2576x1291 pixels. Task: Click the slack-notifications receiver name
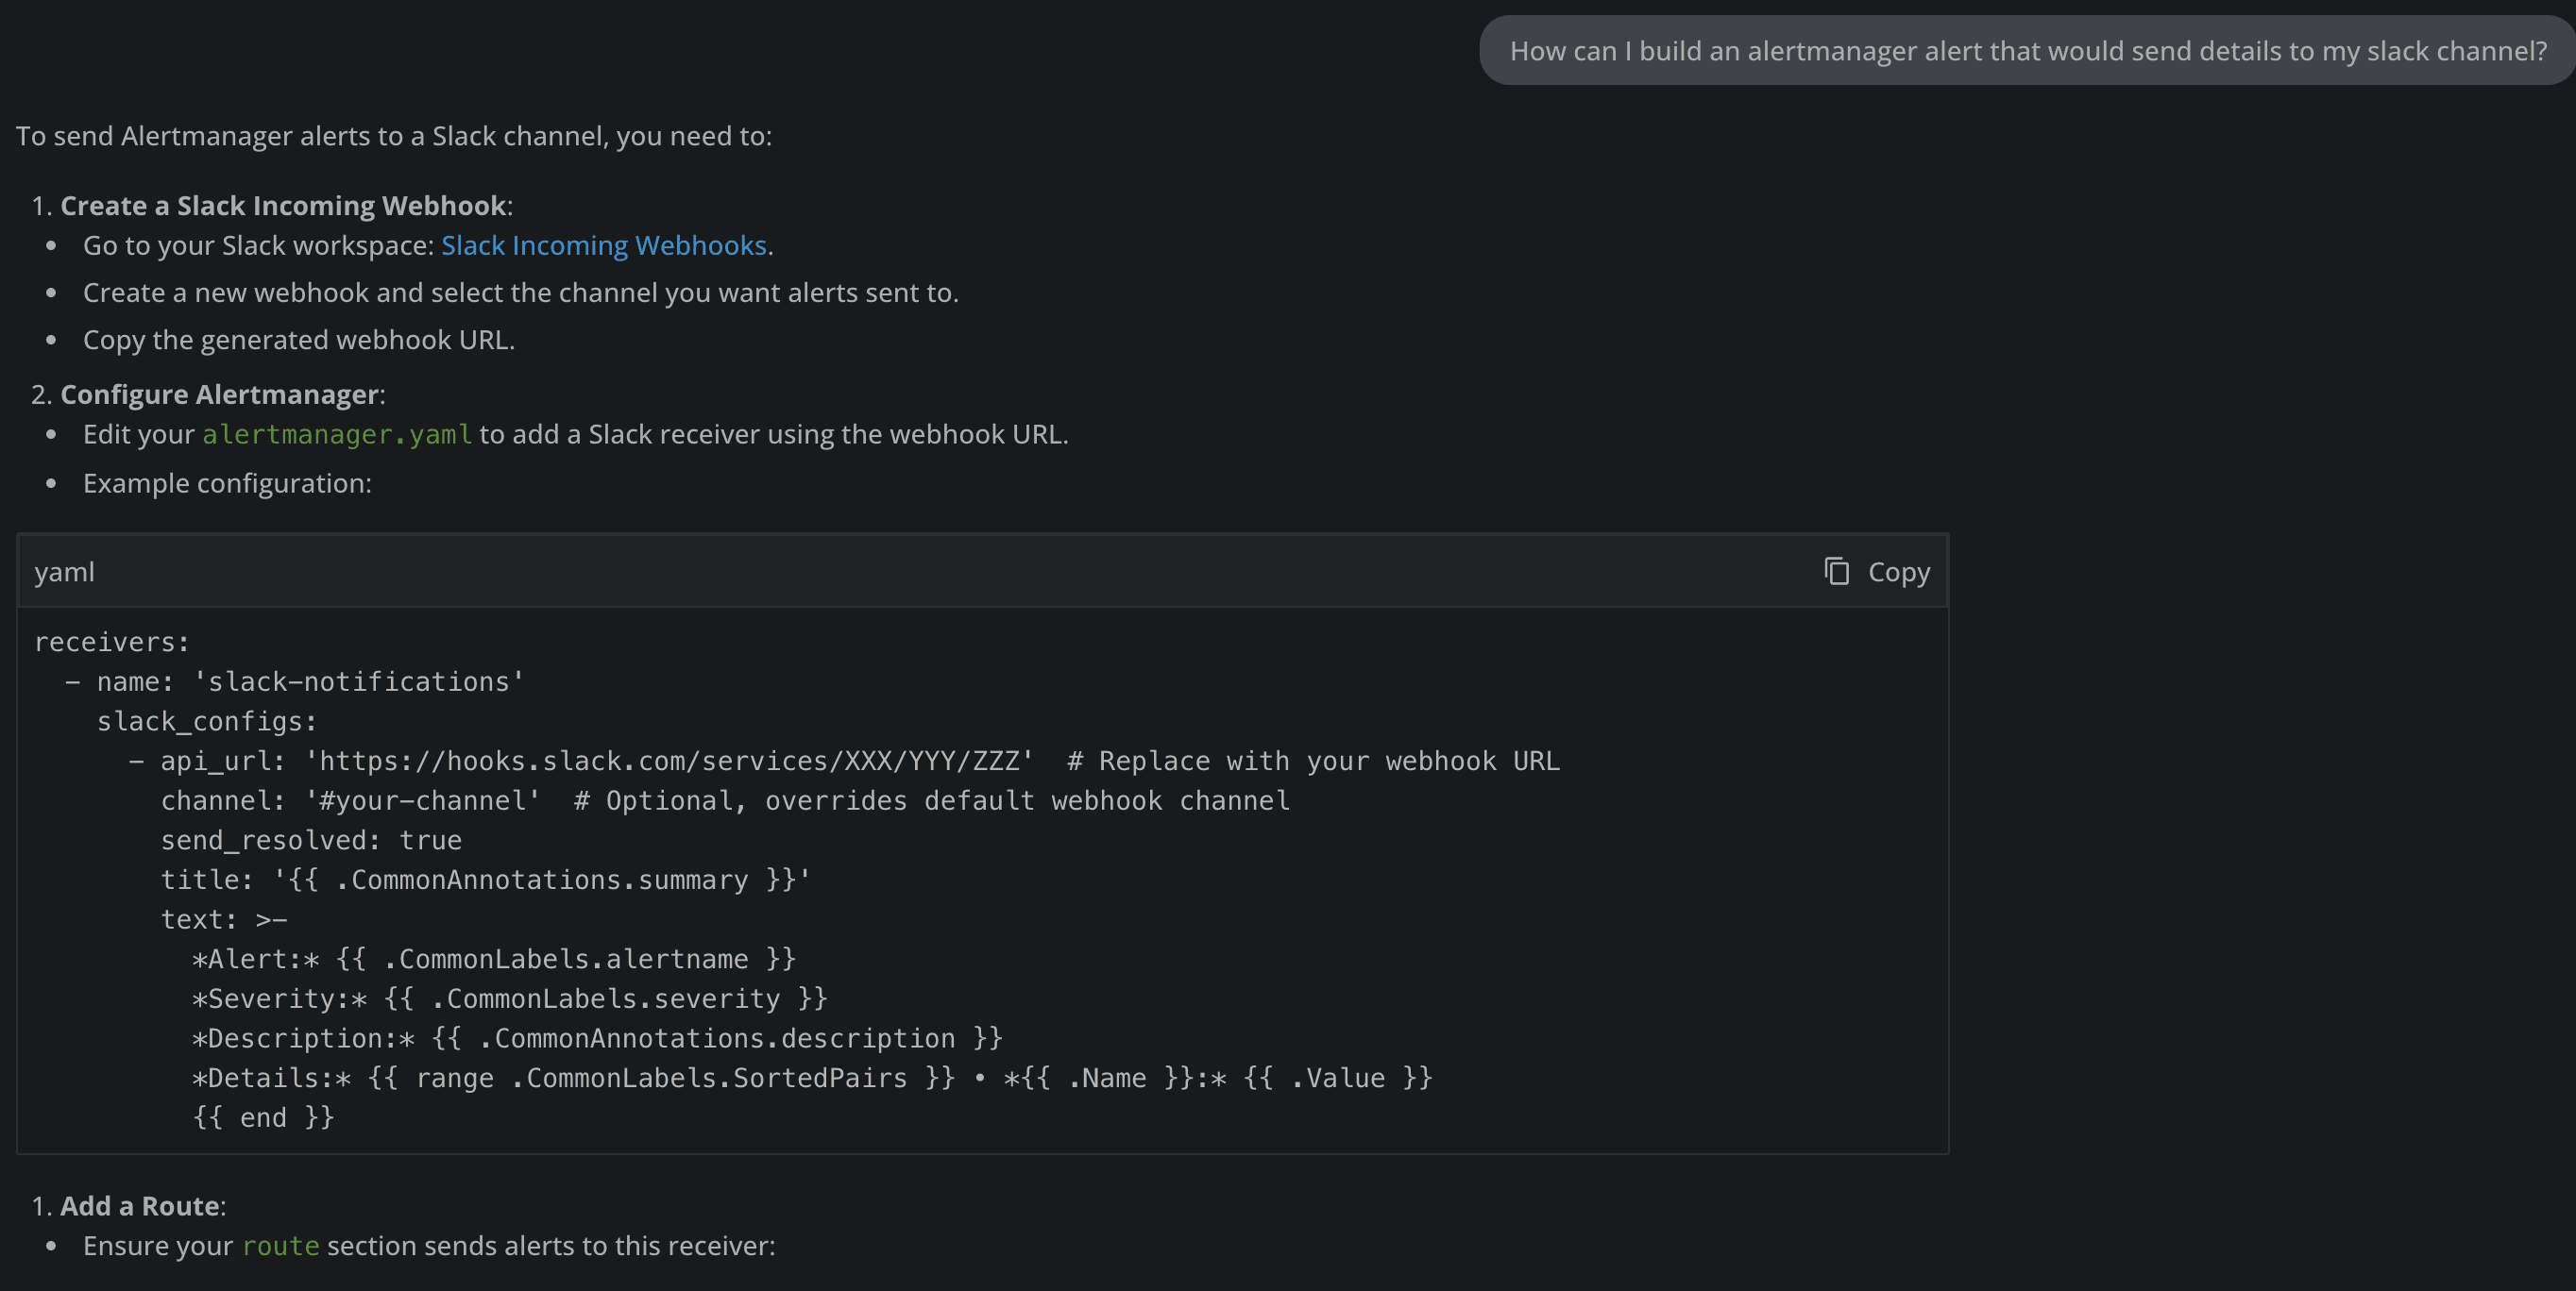point(358,682)
